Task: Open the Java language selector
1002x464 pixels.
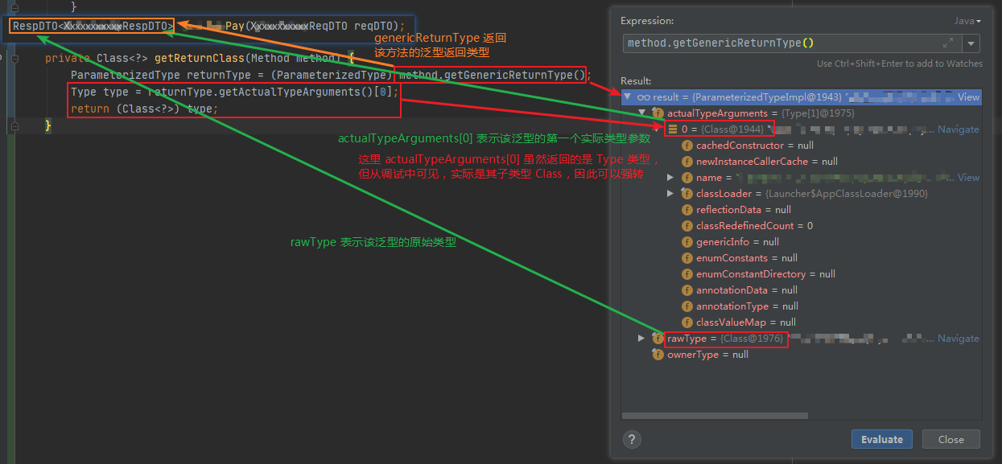Action: pyautogui.click(x=967, y=21)
